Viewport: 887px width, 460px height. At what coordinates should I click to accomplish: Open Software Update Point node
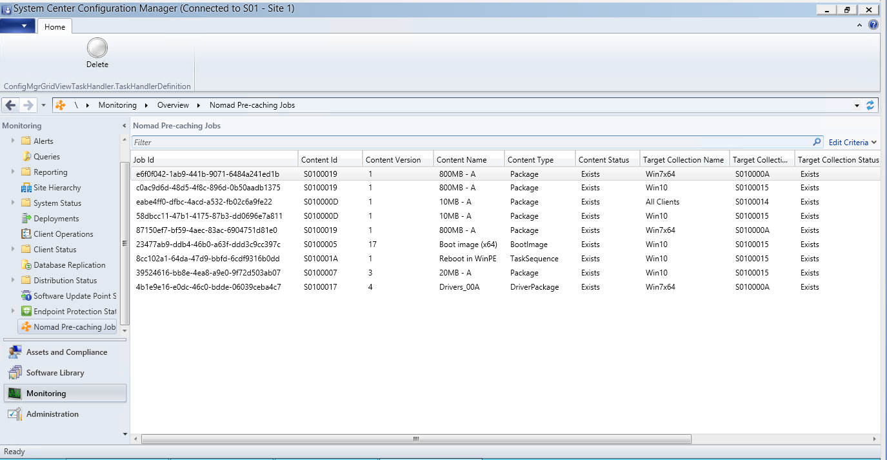pos(74,296)
